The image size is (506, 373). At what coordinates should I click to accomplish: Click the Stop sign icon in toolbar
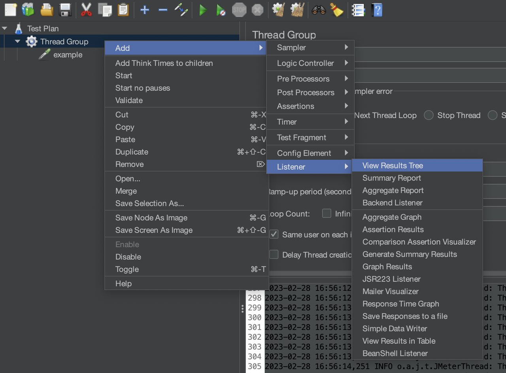point(239,10)
